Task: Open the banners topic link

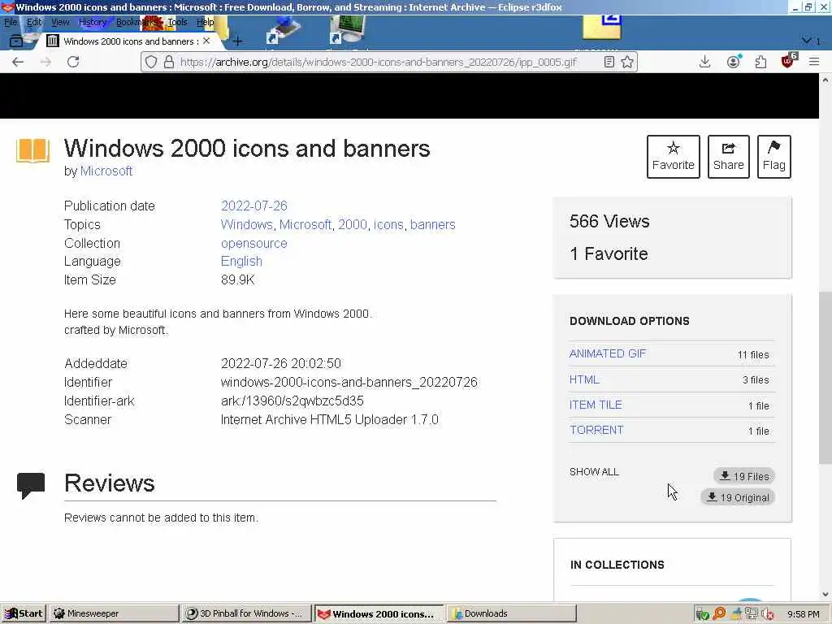Action: click(x=432, y=224)
